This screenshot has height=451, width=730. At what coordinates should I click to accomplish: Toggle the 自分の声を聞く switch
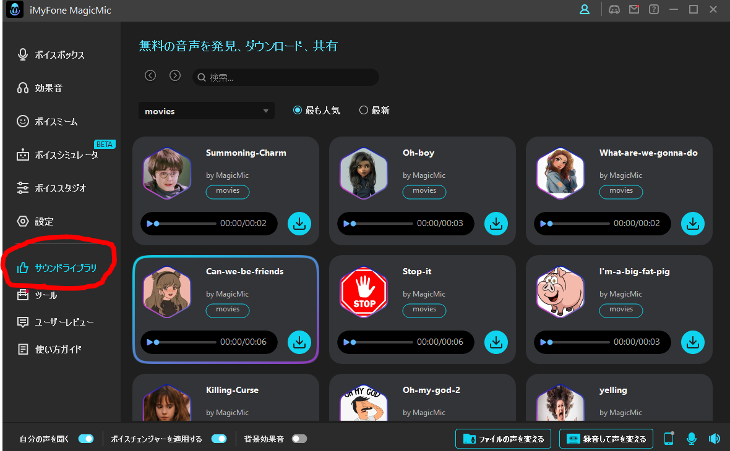point(85,439)
